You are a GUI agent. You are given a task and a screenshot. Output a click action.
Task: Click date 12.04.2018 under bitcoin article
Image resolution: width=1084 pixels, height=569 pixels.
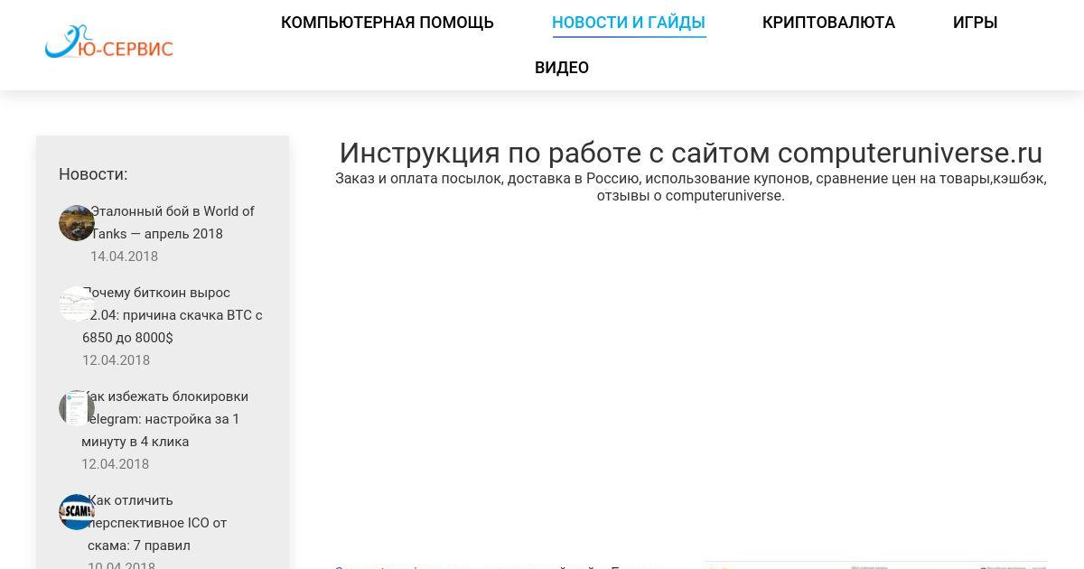coord(116,360)
